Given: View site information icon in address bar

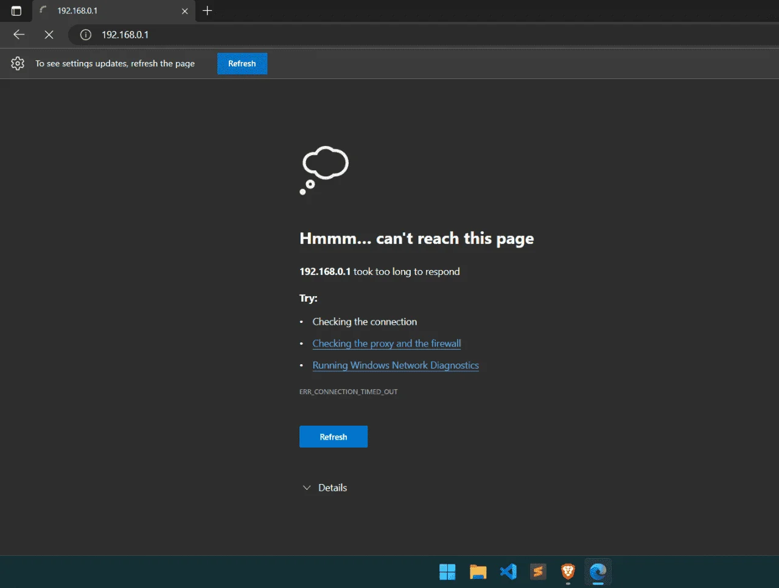Looking at the screenshot, I should (x=86, y=35).
